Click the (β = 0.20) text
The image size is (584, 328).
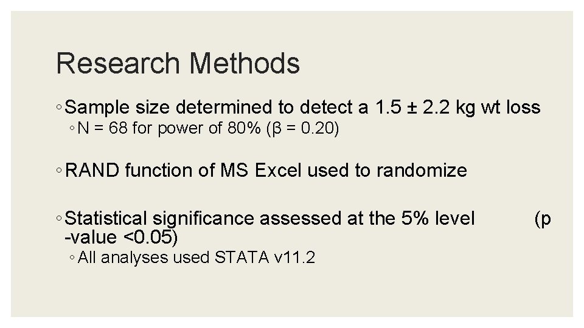tap(303, 129)
